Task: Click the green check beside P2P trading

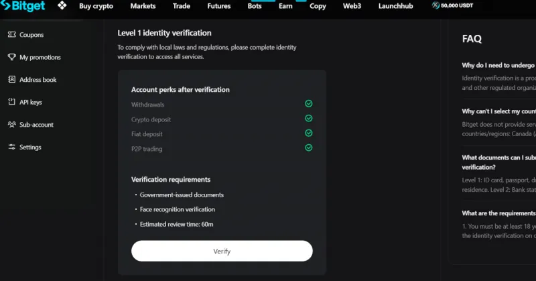Action: [309, 148]
